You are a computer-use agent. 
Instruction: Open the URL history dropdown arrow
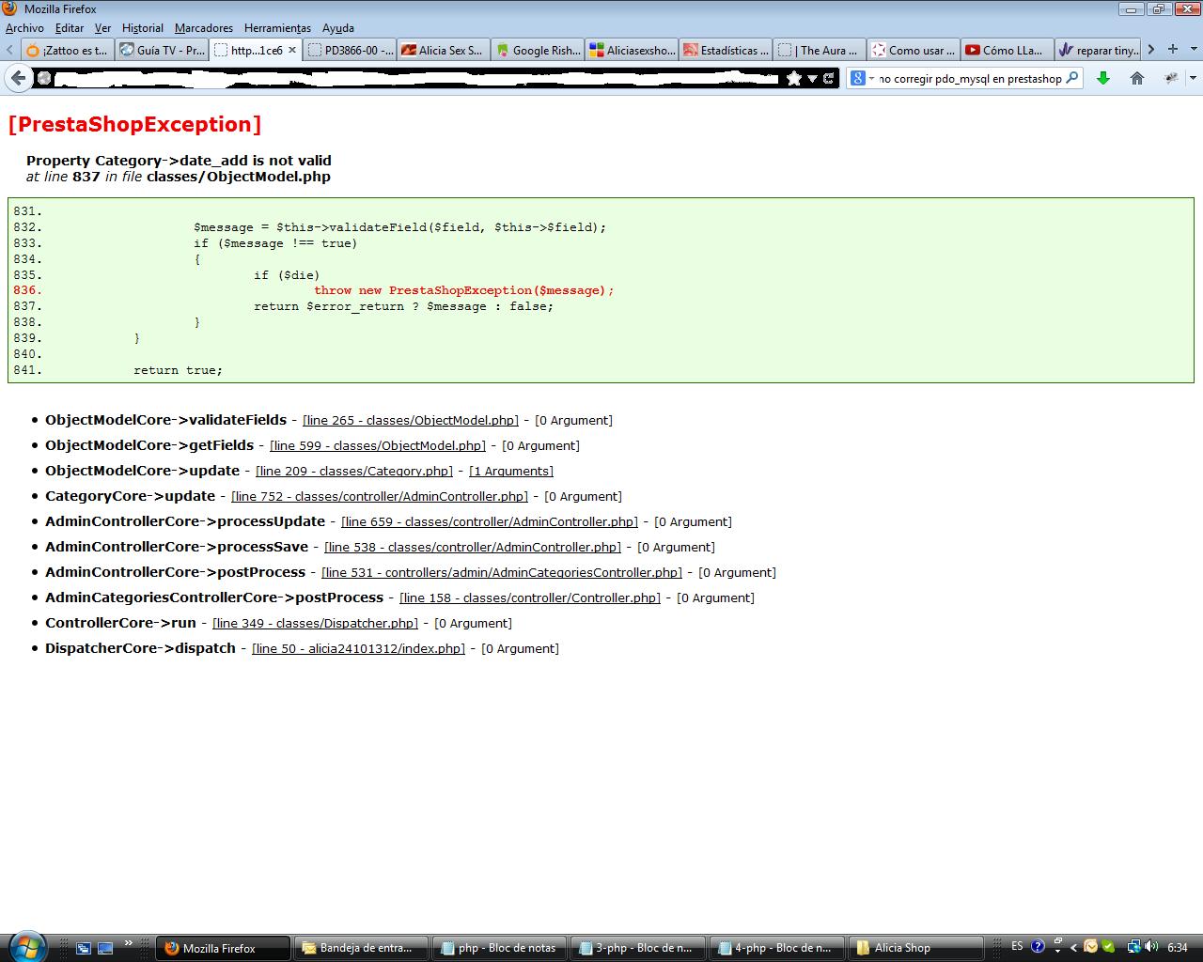[x=811, y=78]
